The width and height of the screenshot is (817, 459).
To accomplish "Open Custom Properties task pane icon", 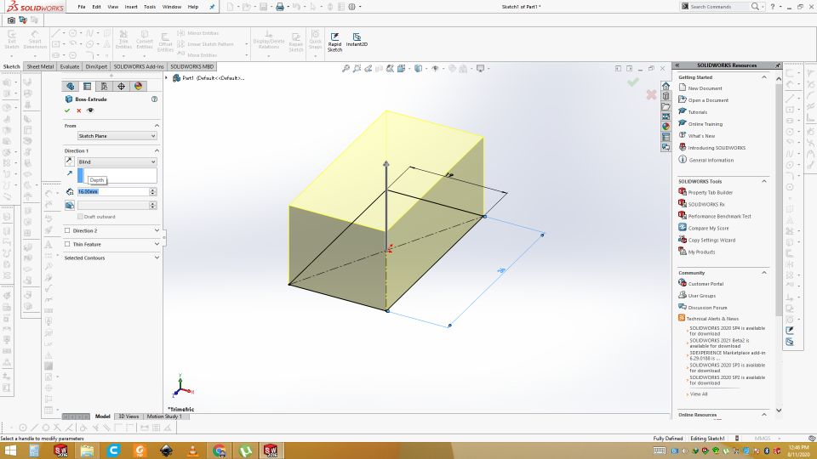I will click(666, 137).
